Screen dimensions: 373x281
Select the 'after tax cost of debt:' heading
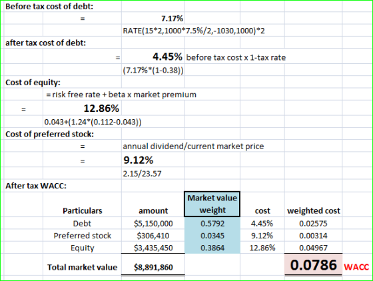coord(45,43)
